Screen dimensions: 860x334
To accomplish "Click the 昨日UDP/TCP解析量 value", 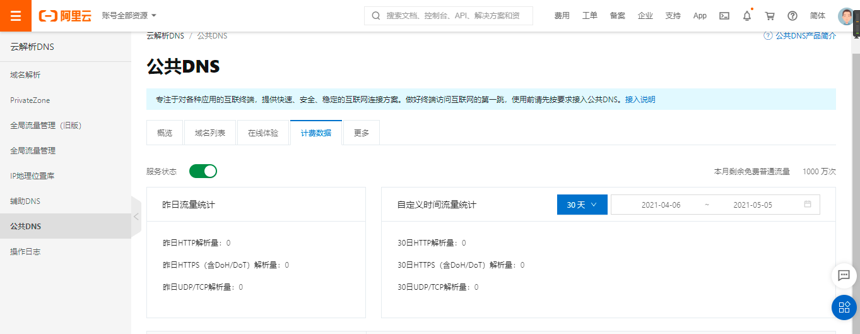I will 241,287.
